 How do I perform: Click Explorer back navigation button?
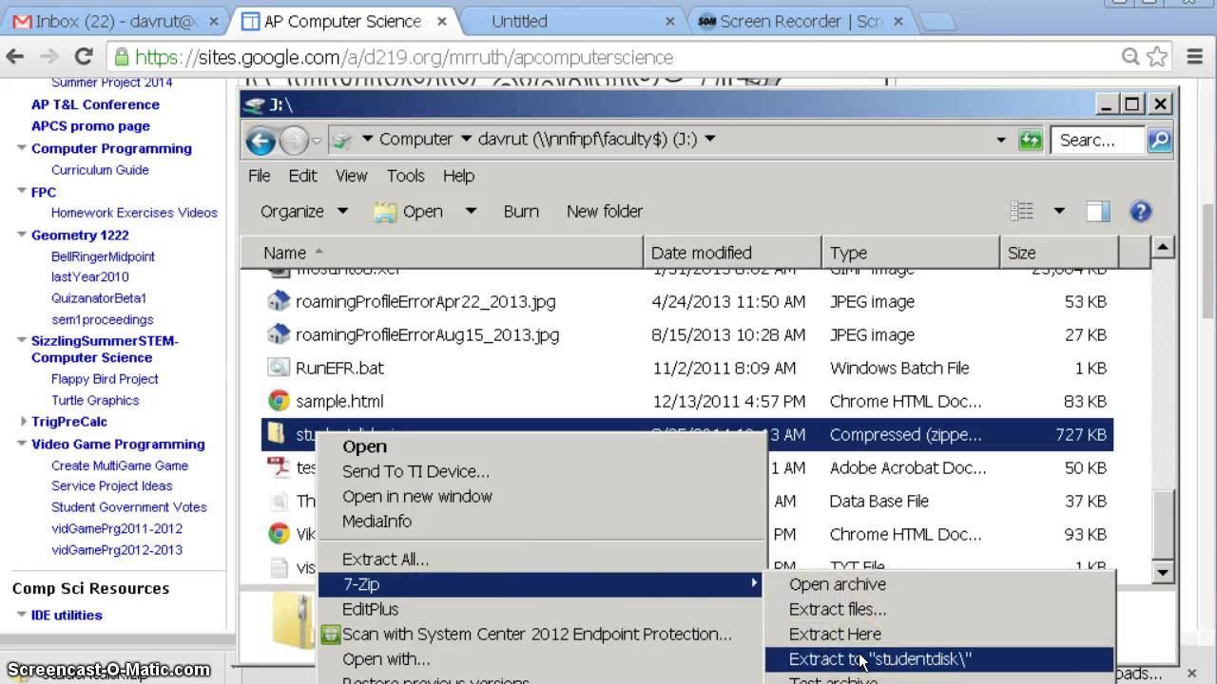[x=261, y=141]
